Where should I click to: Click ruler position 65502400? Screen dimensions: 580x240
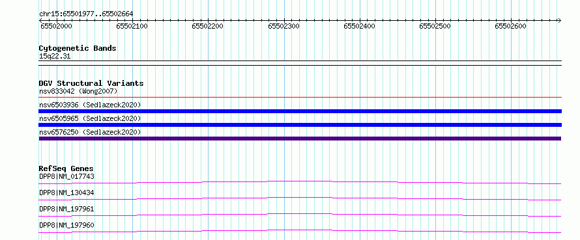359,26
